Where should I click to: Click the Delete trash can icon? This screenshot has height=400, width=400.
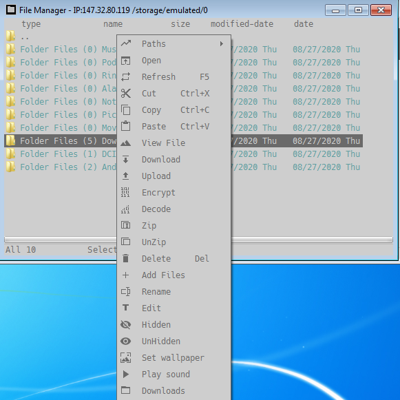[126, 258]
